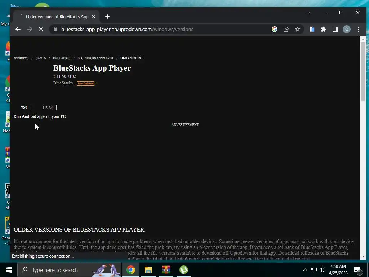The height and width of the screenshot is (277, 369).
Task: Open Chrome's three-dot menu
Action: [x=358, y=29]
